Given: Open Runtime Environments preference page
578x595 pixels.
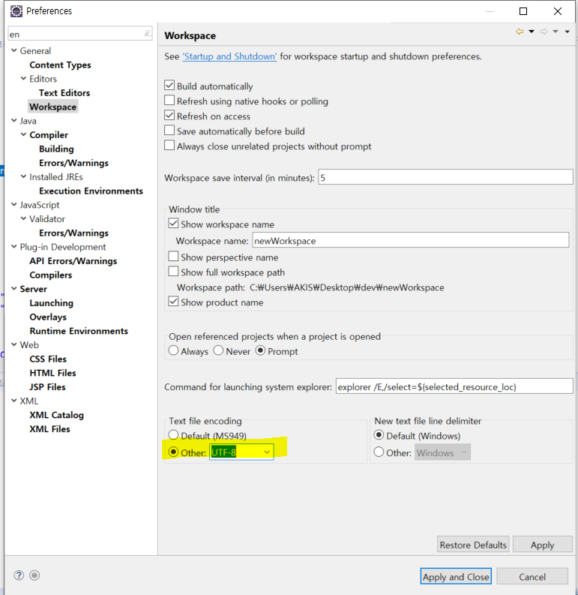Looking at the screenshot, I should coord(79,331).
